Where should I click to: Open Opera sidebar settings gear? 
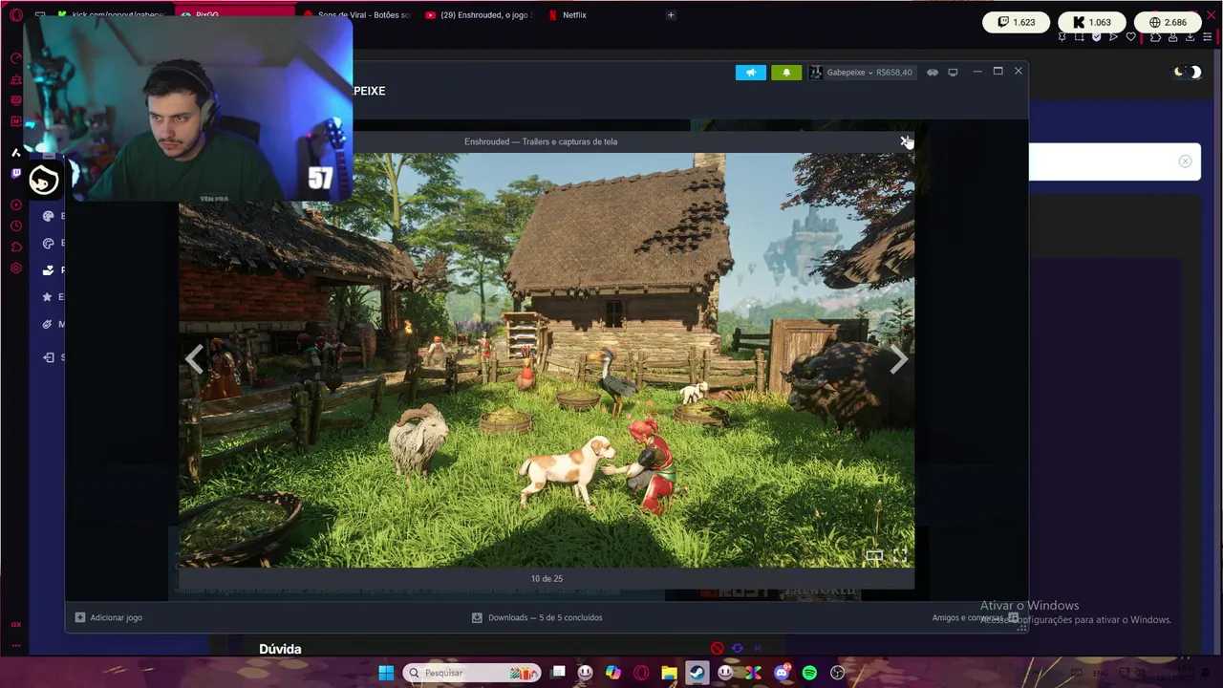[15, 269]
